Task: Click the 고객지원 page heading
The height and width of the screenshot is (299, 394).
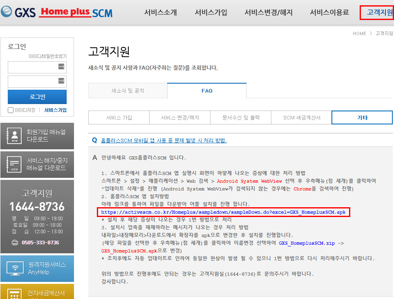Action: [109, 51]
